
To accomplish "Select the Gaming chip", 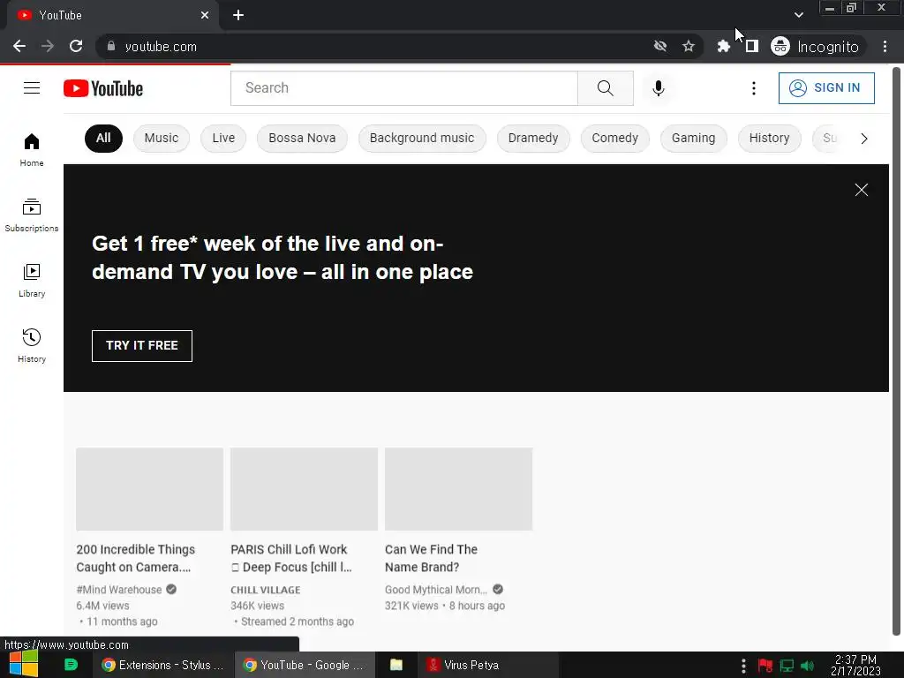I will (694, 139).
